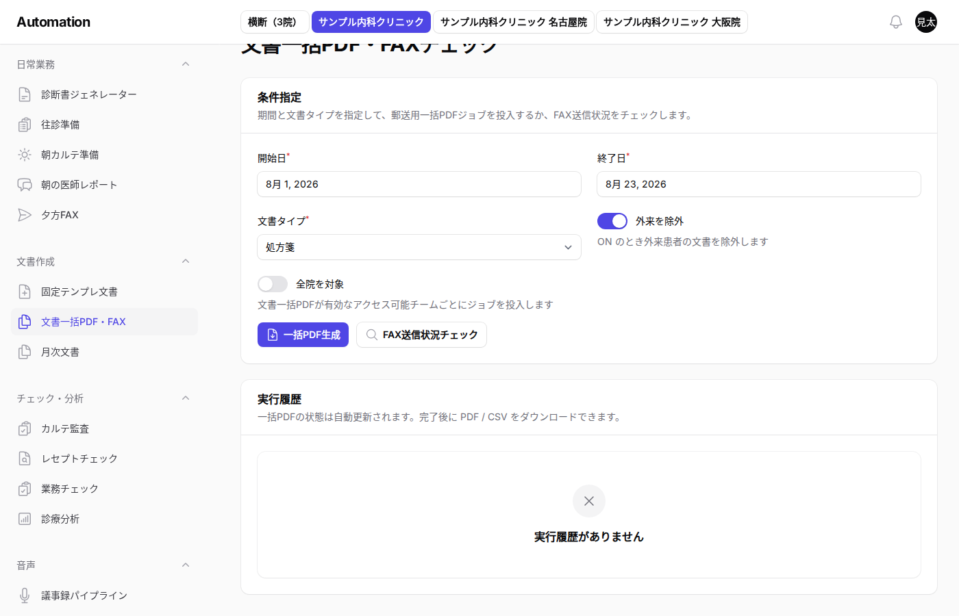This screenshot has width=959, height=616.
Task: Click the カルテ監査 clipboard-check icon
Action: point(25,428)
